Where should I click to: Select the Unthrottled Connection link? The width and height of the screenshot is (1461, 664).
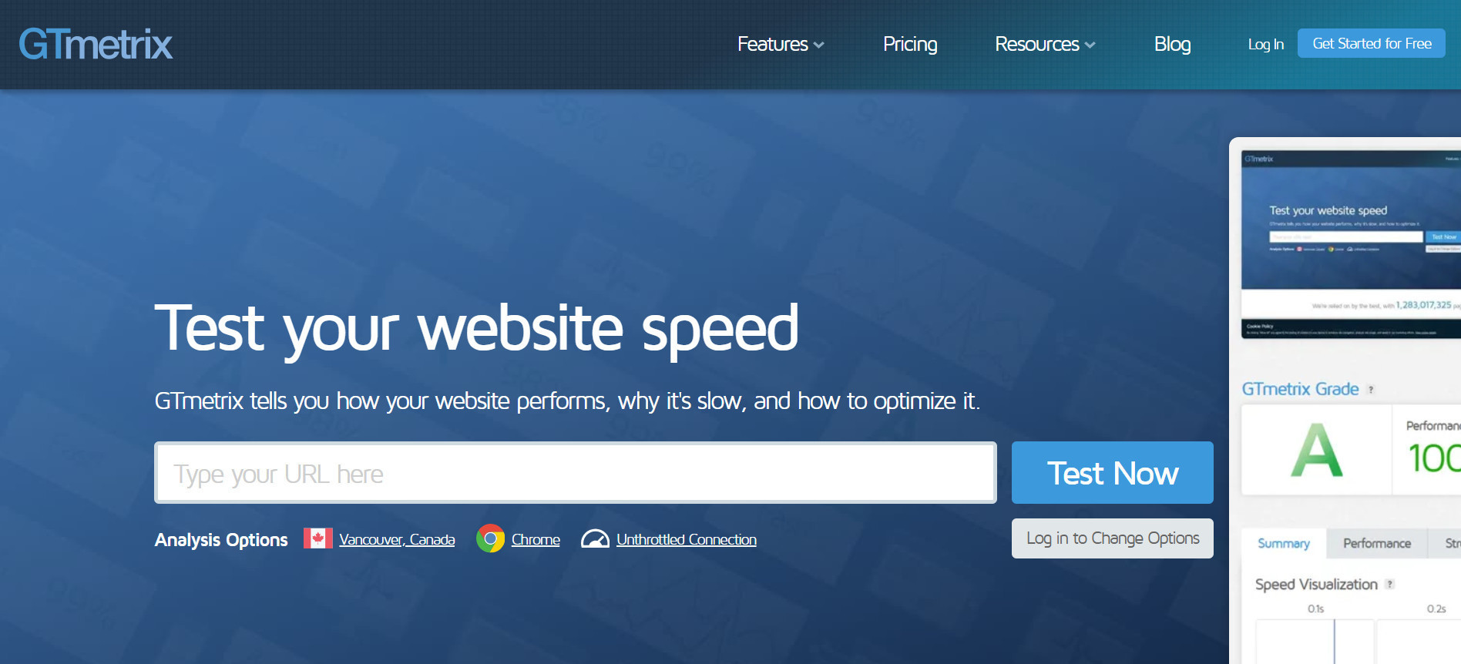coord(686,540)
